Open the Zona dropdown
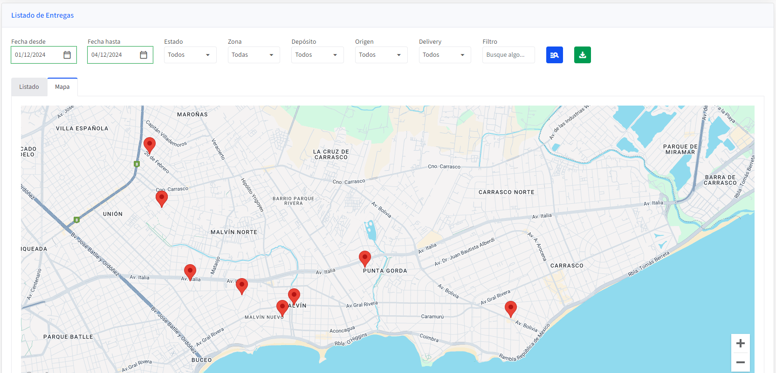Image resolution: width=776 pixels, height=373 pixels. click(x=253, y=55)
